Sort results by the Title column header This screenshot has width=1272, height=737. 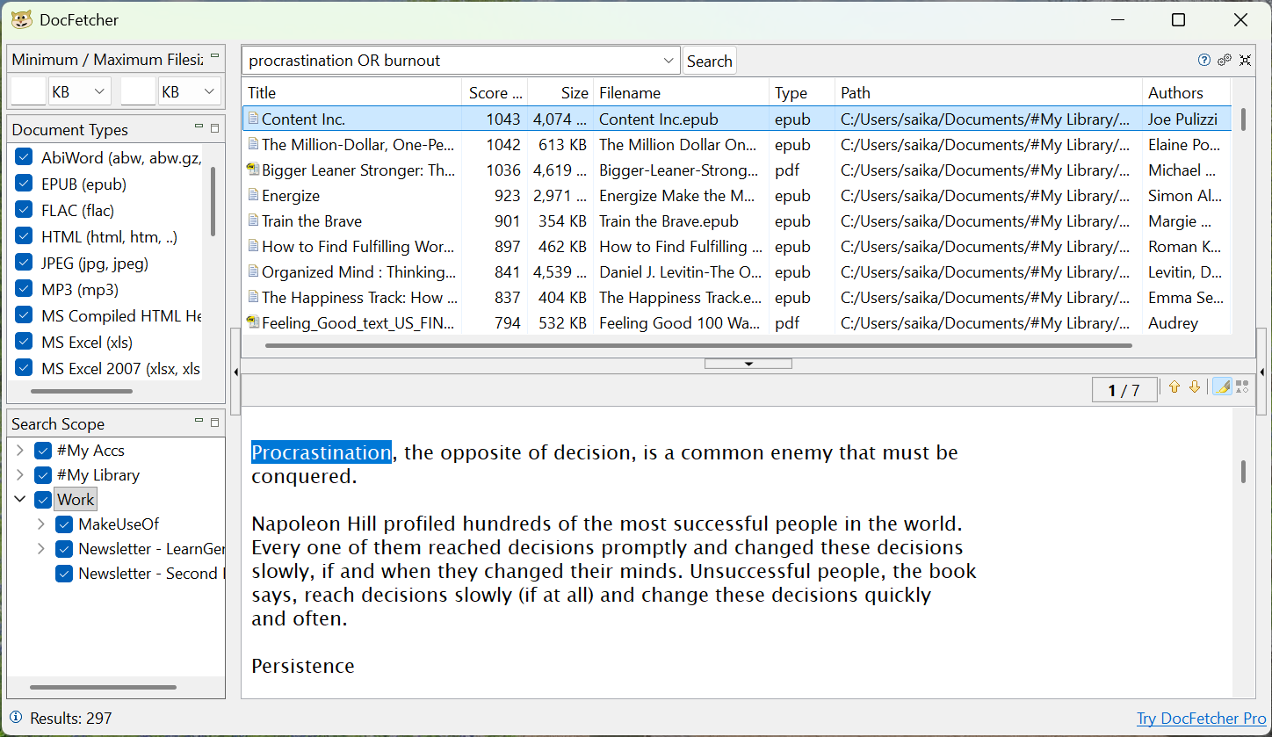click(352, 93)
